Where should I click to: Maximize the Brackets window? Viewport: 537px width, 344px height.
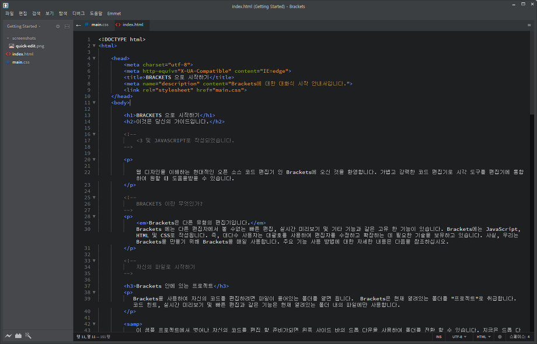pos(523,4)
